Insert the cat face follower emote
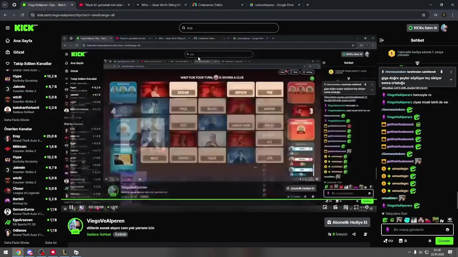 click(406, 220)
